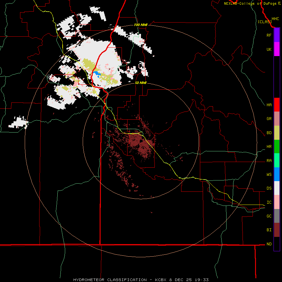Click the ND black legend swatch
The image size is (282, 282).
277,244
